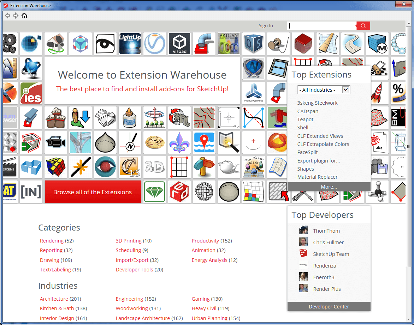Image resolution: width=414 pixels, height=325 pixels.
Task: View Render Plus developer profile
Action: point(327,289)
